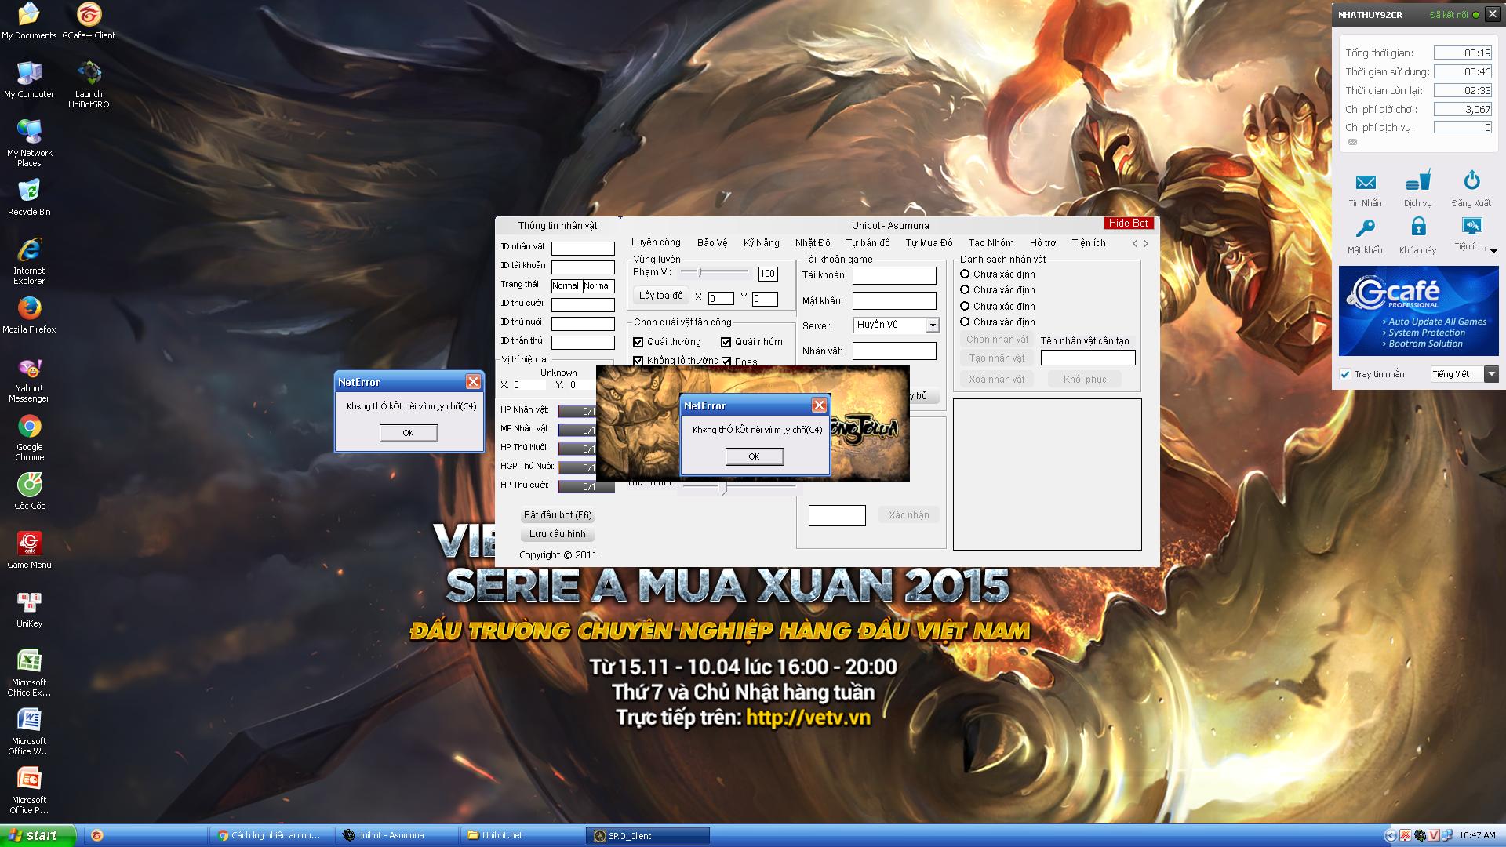Switch to Bảo Vệ tab
This screenshot has height=847, width=1506.
(712, 243)
